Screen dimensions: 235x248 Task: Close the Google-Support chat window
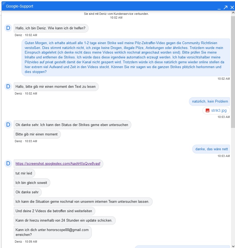[x=232, y=7]
